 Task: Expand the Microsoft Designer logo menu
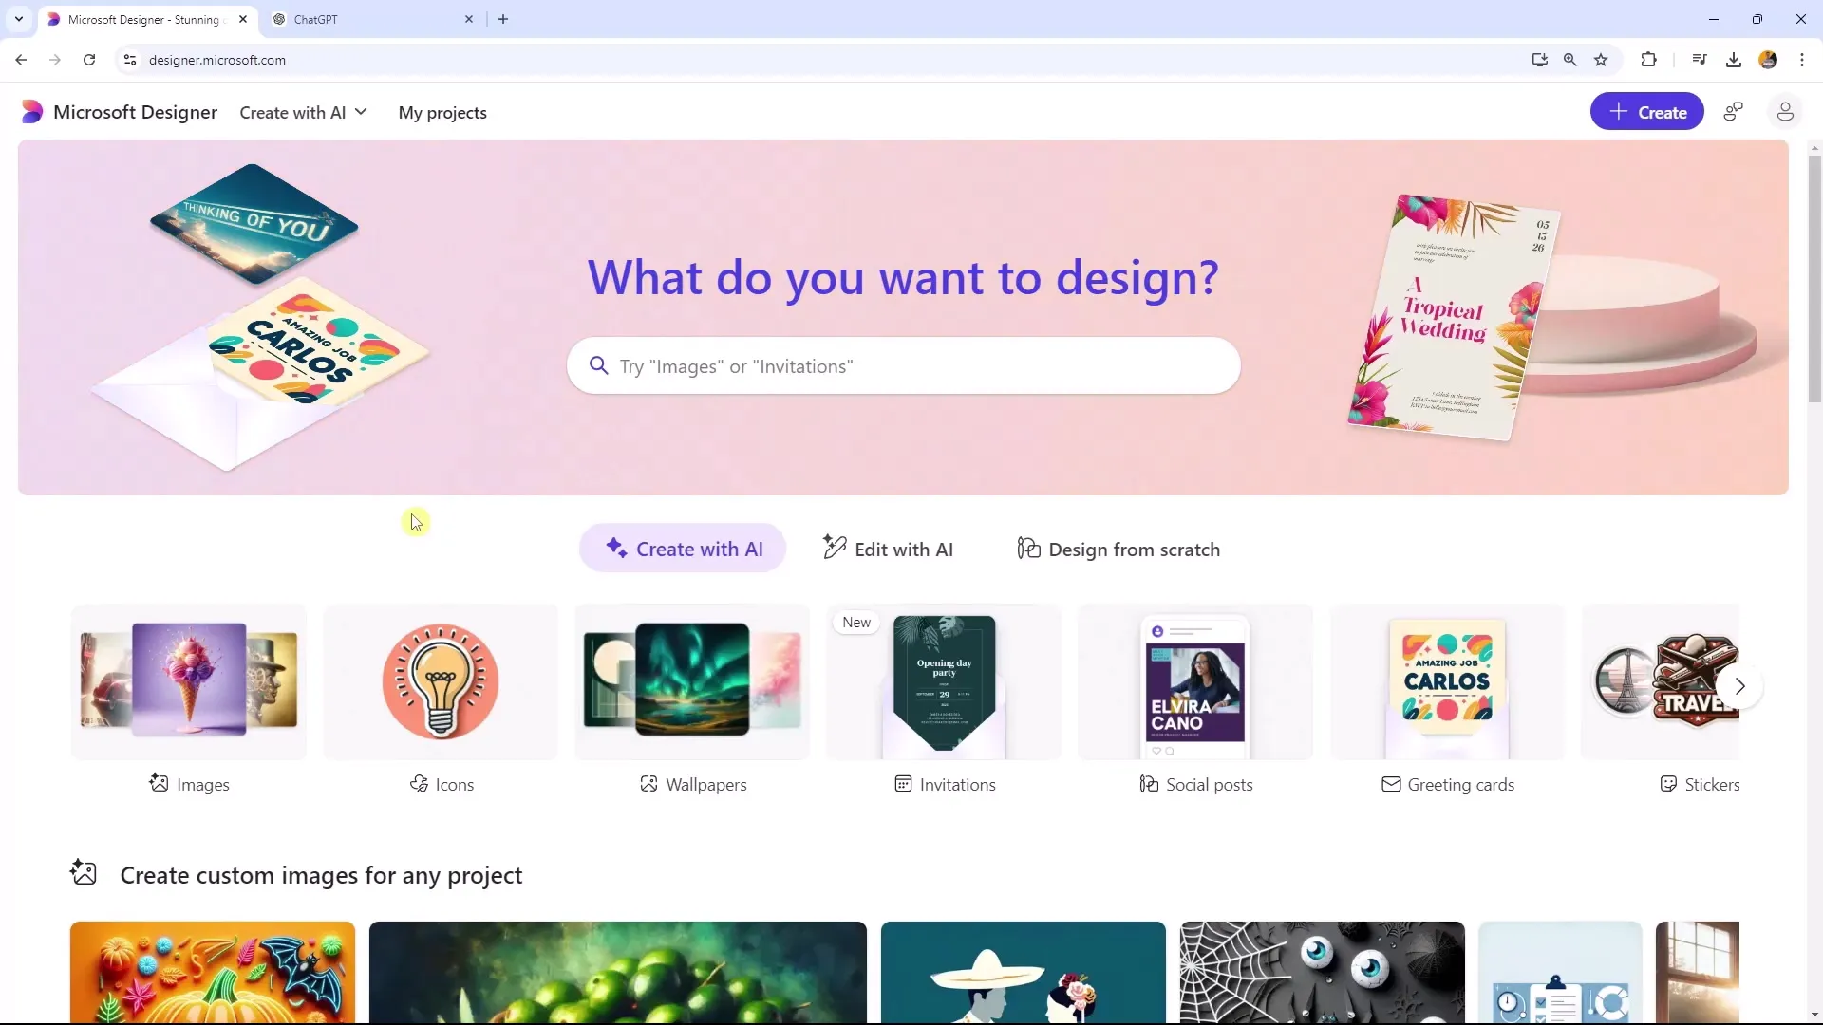[31, 111]
